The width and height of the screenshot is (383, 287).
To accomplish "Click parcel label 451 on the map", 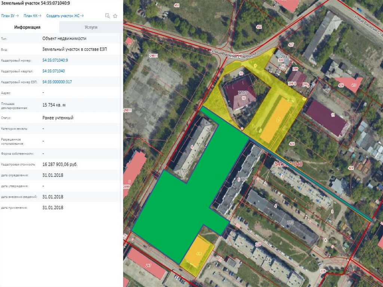I will click(177, 5).
